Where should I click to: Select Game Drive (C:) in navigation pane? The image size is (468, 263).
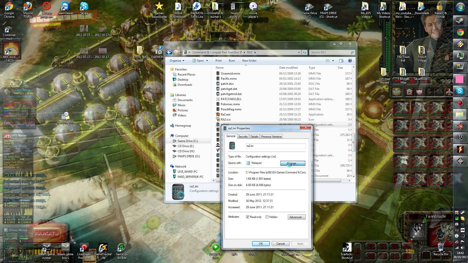tap(188, 141)
